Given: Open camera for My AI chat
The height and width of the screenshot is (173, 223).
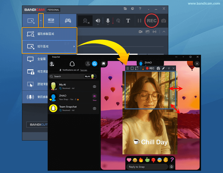Looking at the screenshot, I should 94,86.
